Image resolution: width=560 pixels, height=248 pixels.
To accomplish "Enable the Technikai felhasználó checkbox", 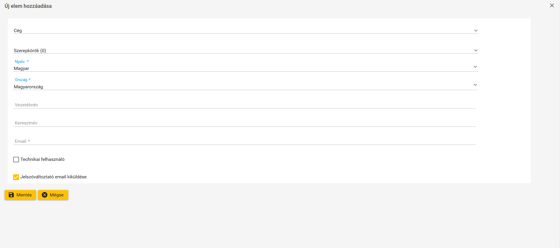I will [x=16, y=159].
